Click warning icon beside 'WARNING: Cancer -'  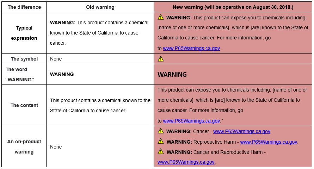pos(161,131)
